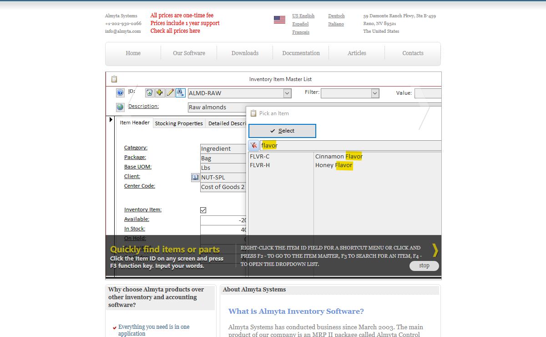
Task: Switch language to Français
Action: click(x=301, y=32)
